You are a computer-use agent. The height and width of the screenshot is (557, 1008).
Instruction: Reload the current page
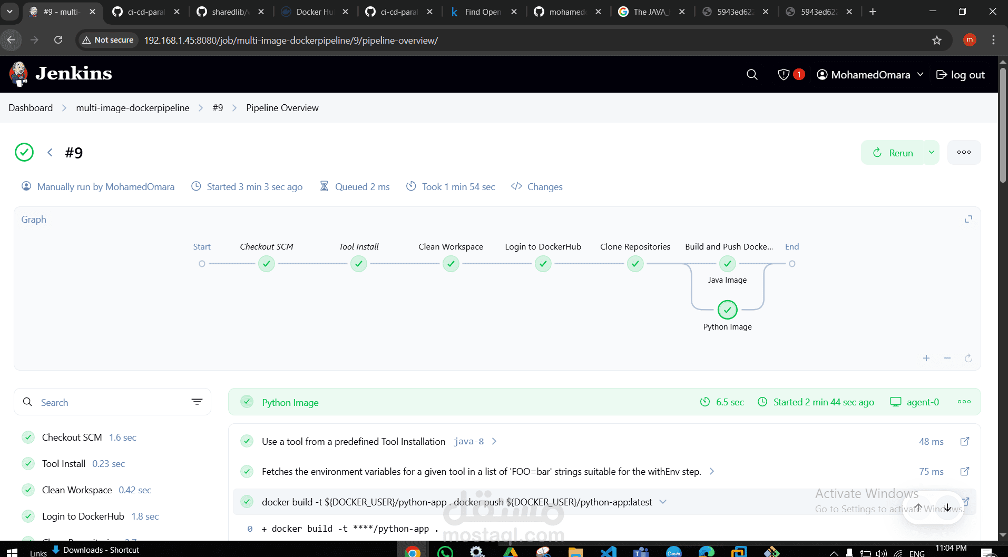point(58,40)
